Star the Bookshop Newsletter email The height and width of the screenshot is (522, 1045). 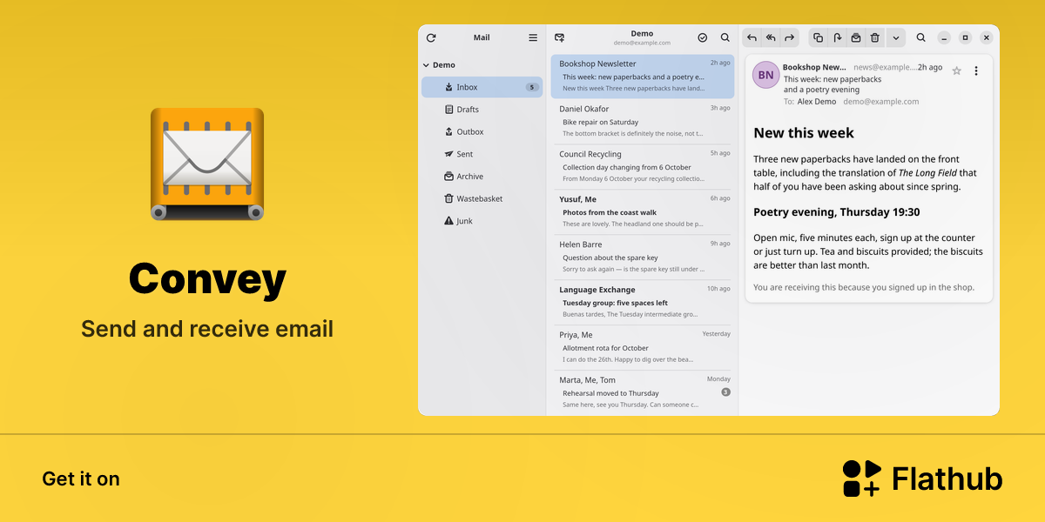[x=956, y=70]
